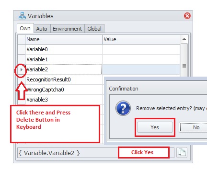Click the row indicator arrow beside Variable2
The height and width of the screenshot is (181, 207).
click(x=21, y=69)
